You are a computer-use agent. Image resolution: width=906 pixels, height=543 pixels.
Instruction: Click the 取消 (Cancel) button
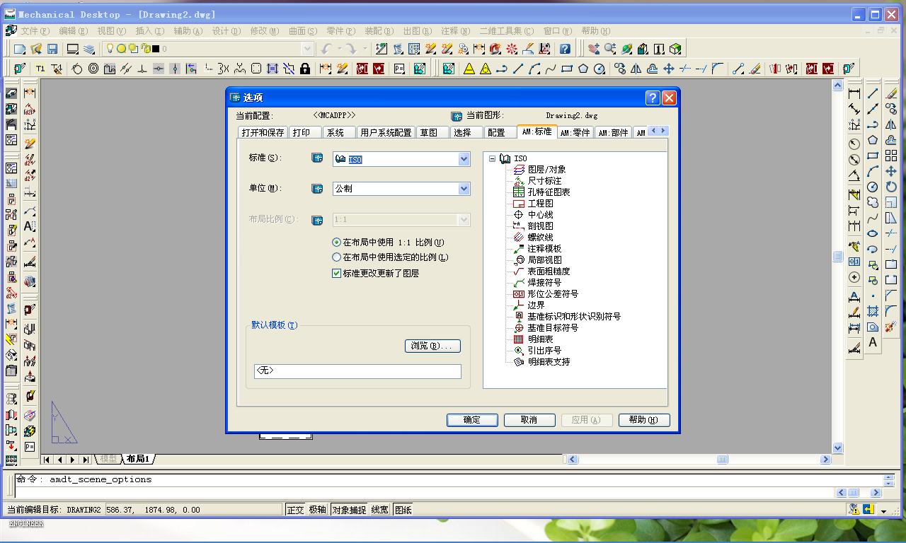pyautogui.click(x=529, y=420)
